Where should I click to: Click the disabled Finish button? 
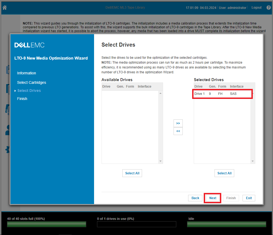point(231,198)
